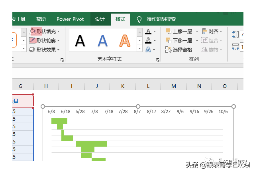Expand the WordArt styles gallery more button
The height and width of the screenshot is (173, 255).
pos(139,48)
